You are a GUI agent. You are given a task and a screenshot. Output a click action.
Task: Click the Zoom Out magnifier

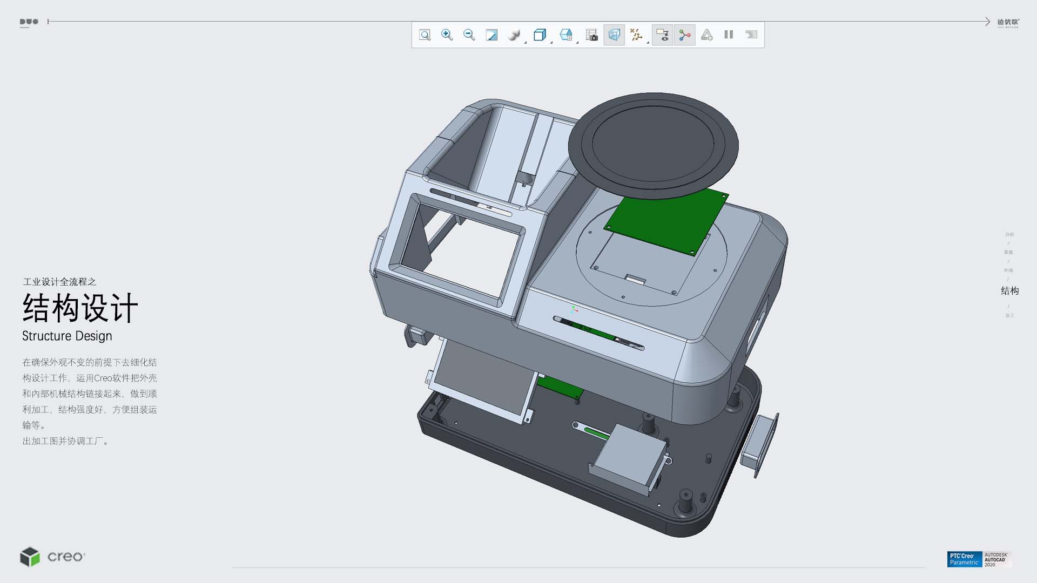point(469,35)
